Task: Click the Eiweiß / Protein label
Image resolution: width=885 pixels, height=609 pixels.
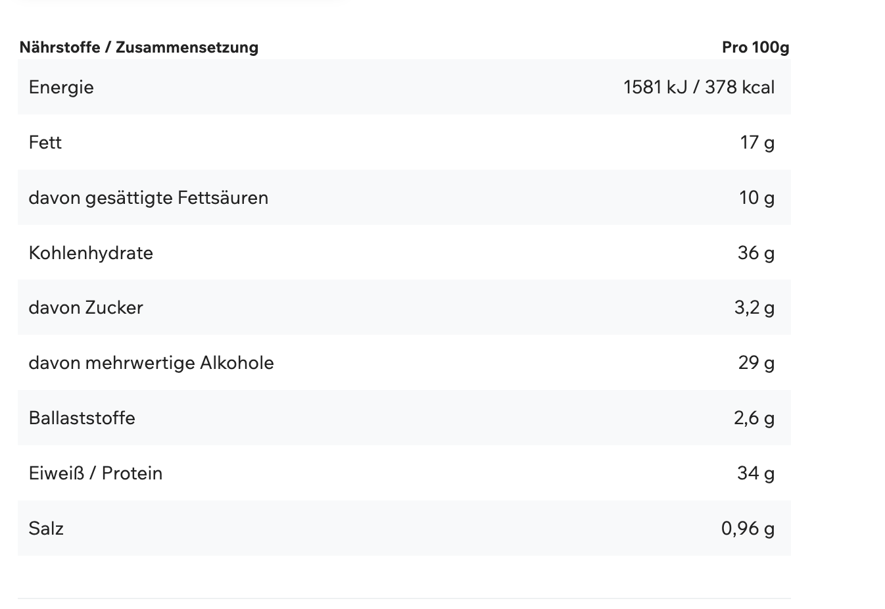Action: click(x=95, y=474)
